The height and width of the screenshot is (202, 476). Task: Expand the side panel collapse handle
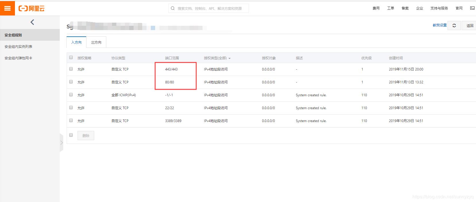tap(61, 143)
